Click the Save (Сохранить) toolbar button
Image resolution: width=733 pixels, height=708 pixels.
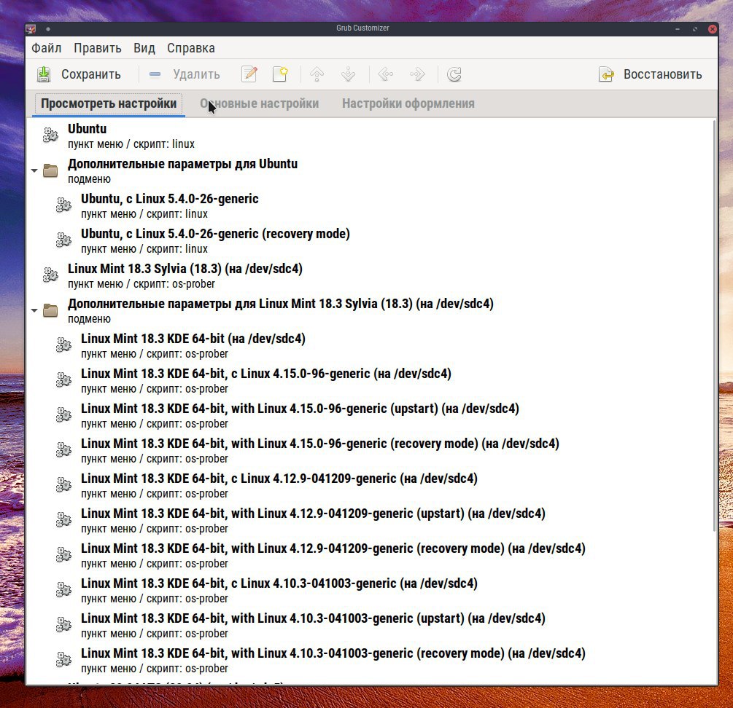click(x=79, y=74)
